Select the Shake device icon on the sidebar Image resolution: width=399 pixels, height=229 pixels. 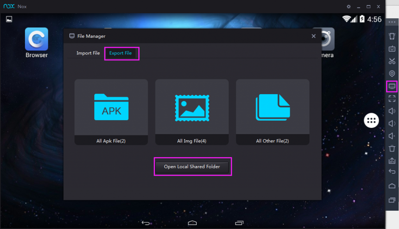[x=392, y=36]
